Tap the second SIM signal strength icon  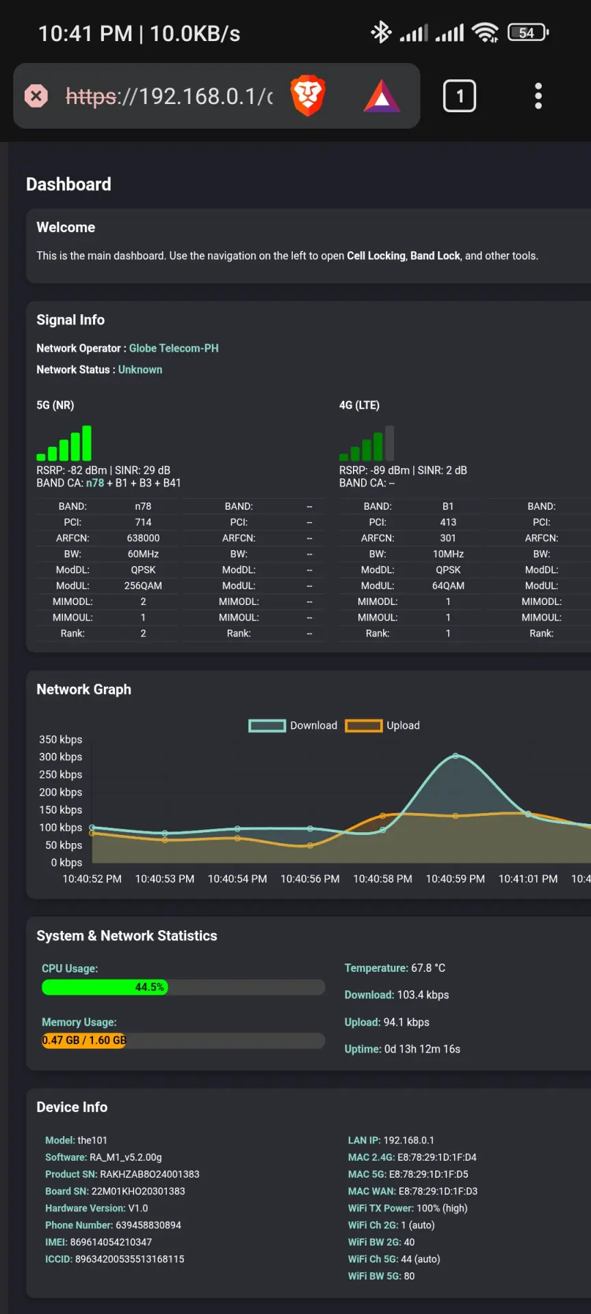pos(449,32)
